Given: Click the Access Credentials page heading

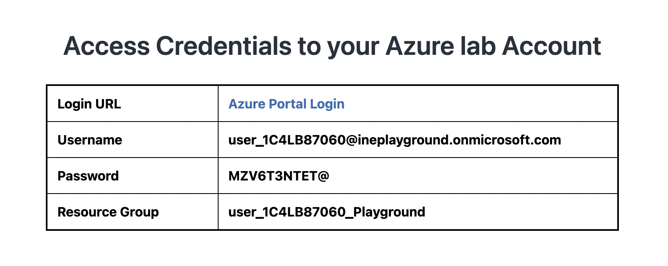Looking at the screenshot, I should [332, 46].
